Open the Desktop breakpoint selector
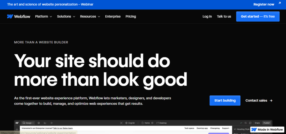The width and height of the screenshot is (286, 134). point(161,123)
